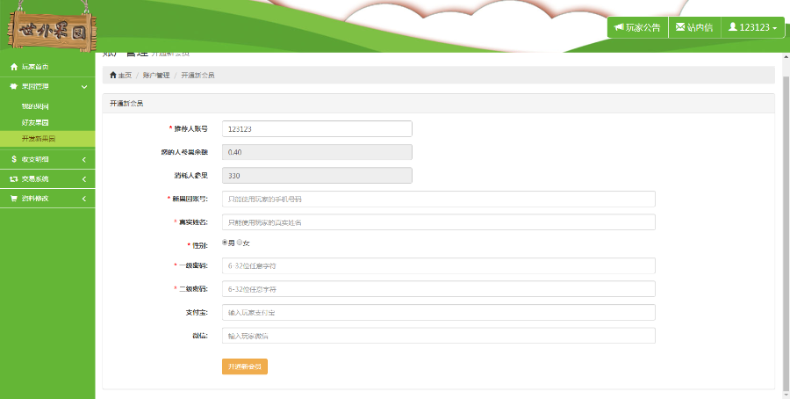This screenshot has width=790, height=399.
Task: Click the dollar icon for 收支明细
Action: [x=14, y=159]
